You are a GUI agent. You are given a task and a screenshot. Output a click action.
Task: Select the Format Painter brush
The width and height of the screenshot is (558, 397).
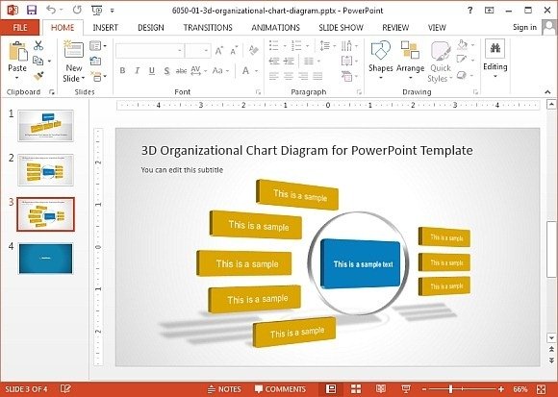point(38,76)
